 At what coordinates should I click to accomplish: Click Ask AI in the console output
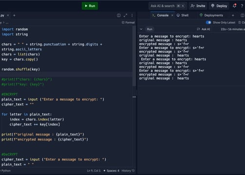pyautogui.click(x=204, y=29)
